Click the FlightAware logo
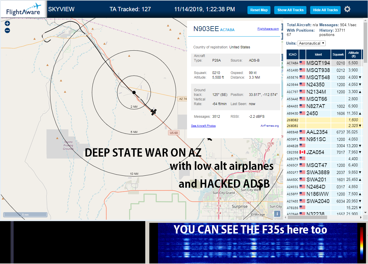The height and width of the screenshot is (264, 368). [24, 10]
